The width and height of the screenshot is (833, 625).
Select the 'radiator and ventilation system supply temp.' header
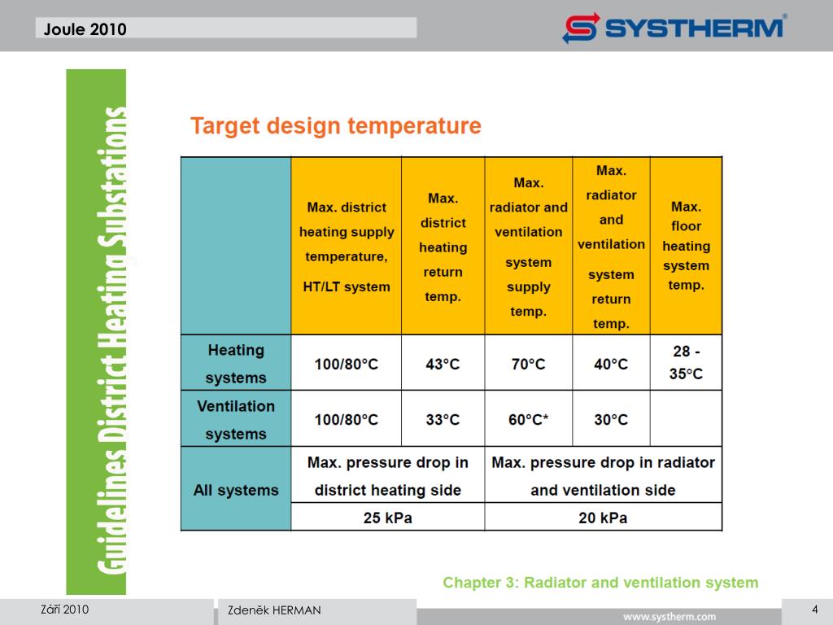tap(529, 246)
